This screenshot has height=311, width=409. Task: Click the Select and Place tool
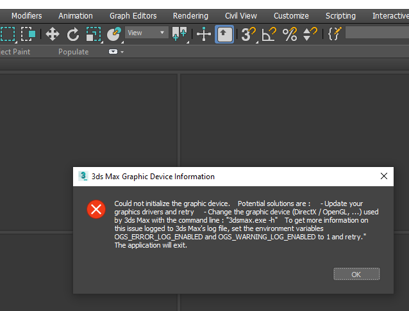click(x=114, y=34)
